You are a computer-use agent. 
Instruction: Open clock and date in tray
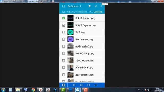point(158,90)
